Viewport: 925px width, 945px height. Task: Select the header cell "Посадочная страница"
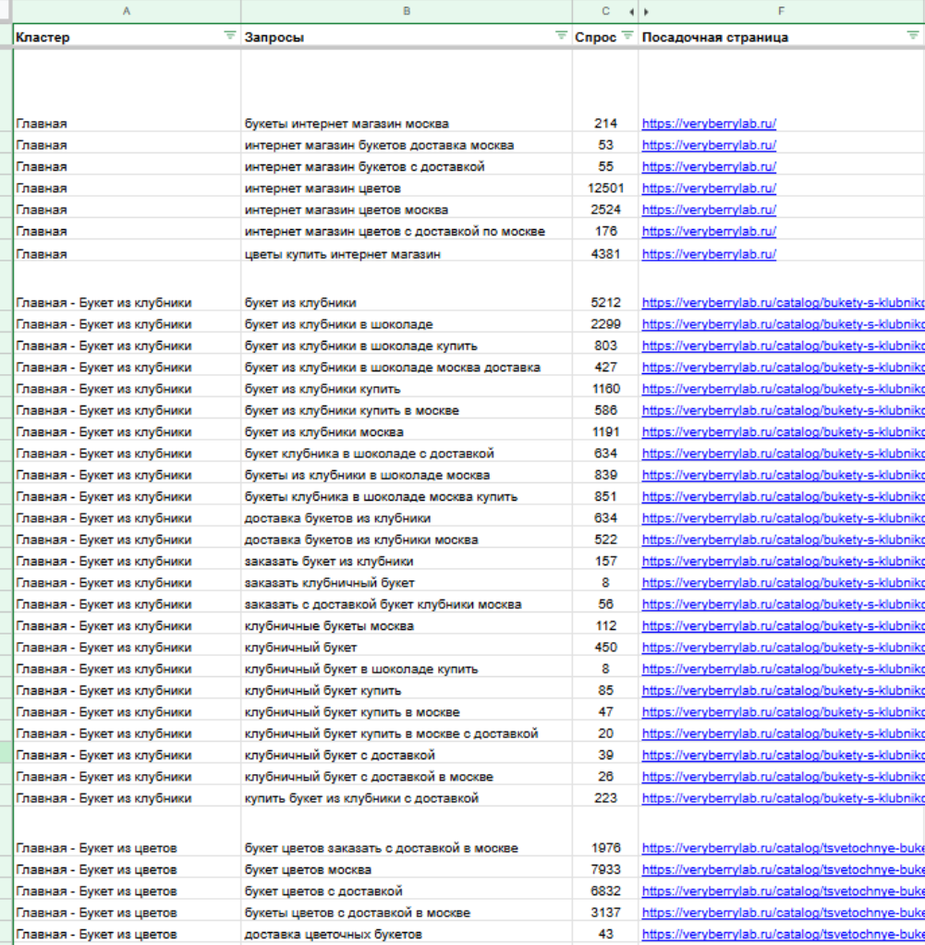pyautogui.click(x=782, y=37)
